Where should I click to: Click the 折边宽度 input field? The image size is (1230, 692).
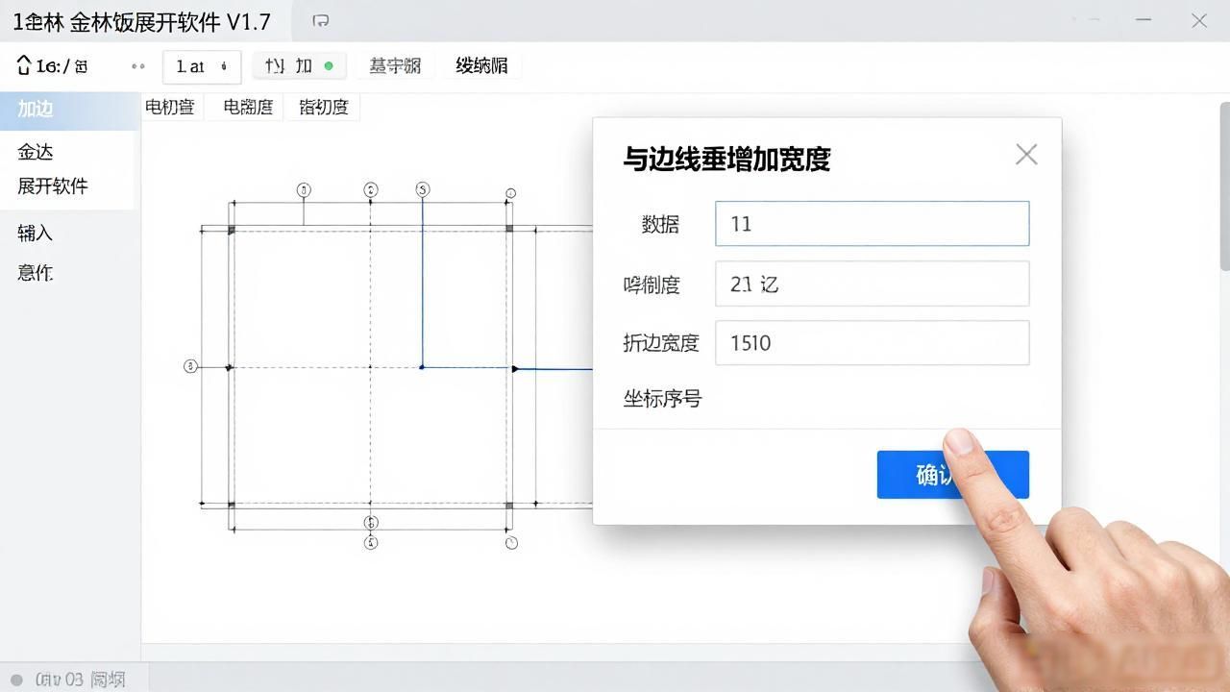872,343
